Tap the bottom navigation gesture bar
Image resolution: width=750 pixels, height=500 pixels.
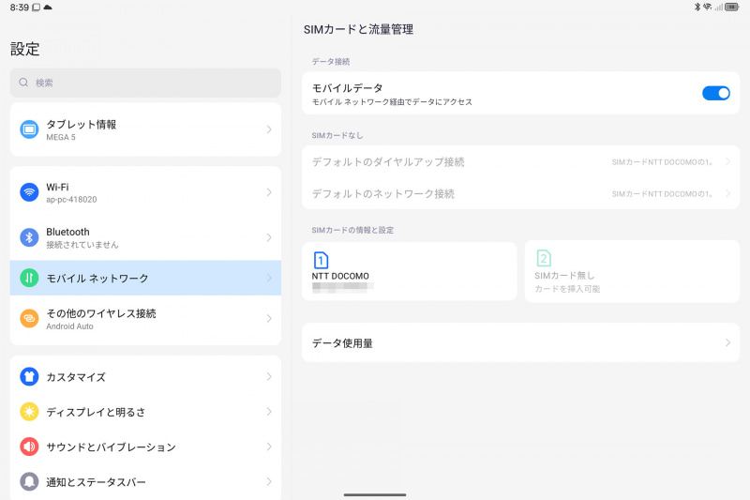[375, 494]
